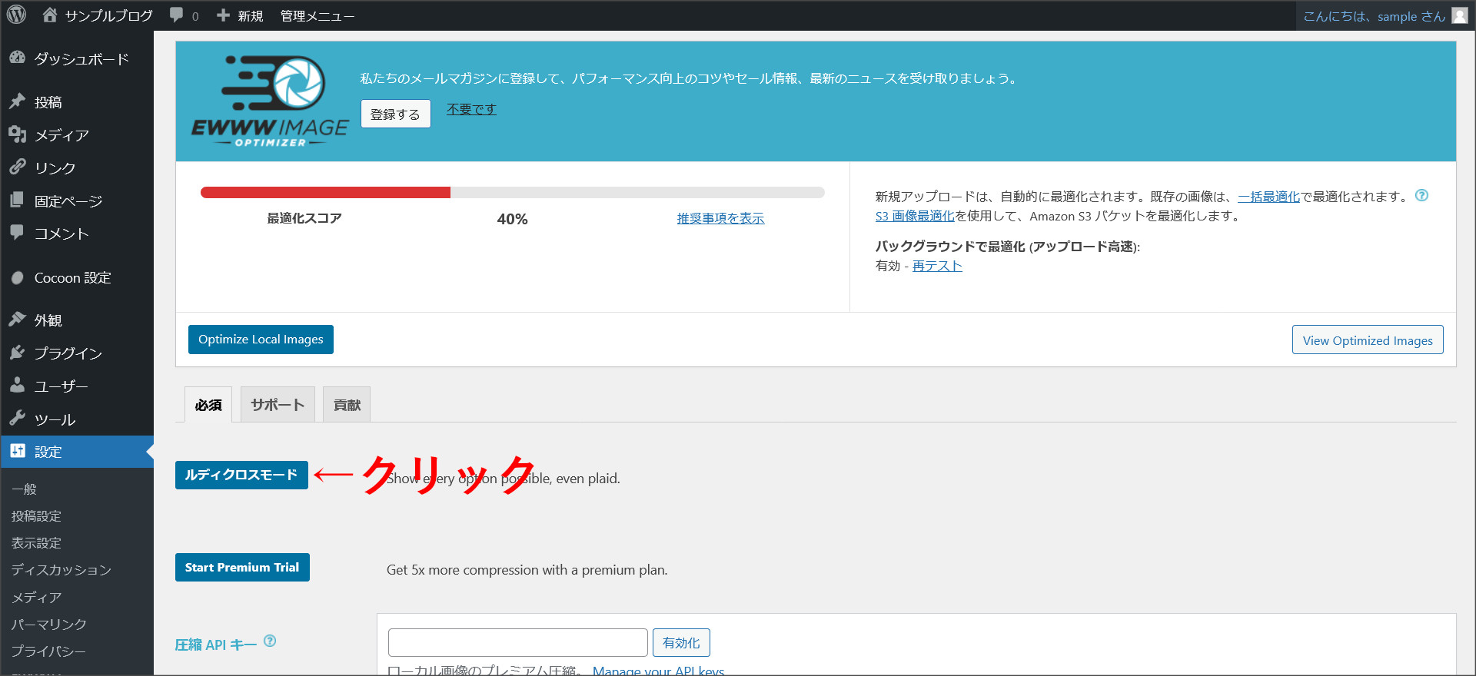Open the comments bubble icon in admin bar

(177, 15)
